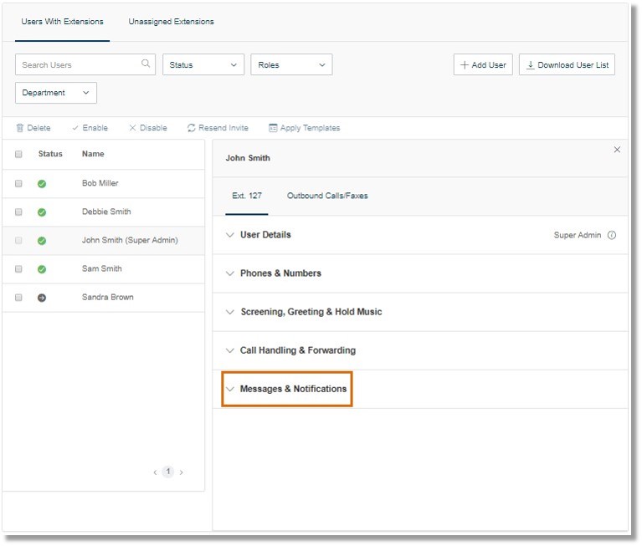Click the Name column header
The image size is (642, 546).
pos(93,154)
